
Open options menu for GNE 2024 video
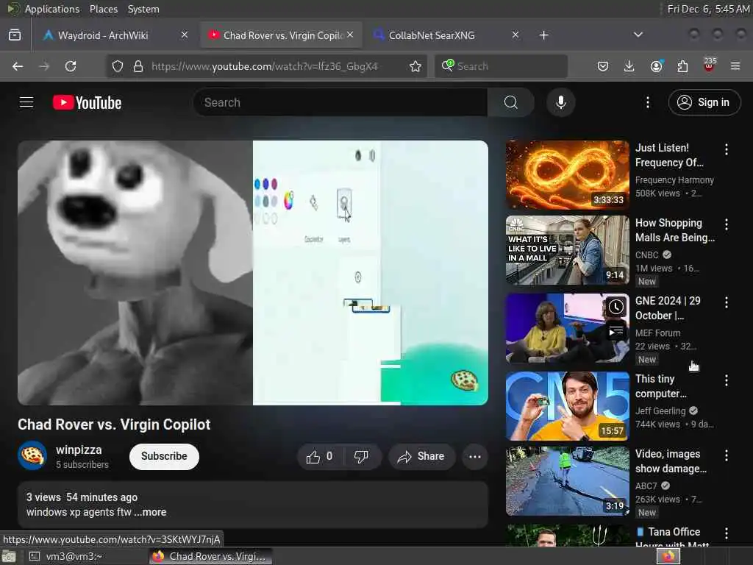[x=726, y=302]
